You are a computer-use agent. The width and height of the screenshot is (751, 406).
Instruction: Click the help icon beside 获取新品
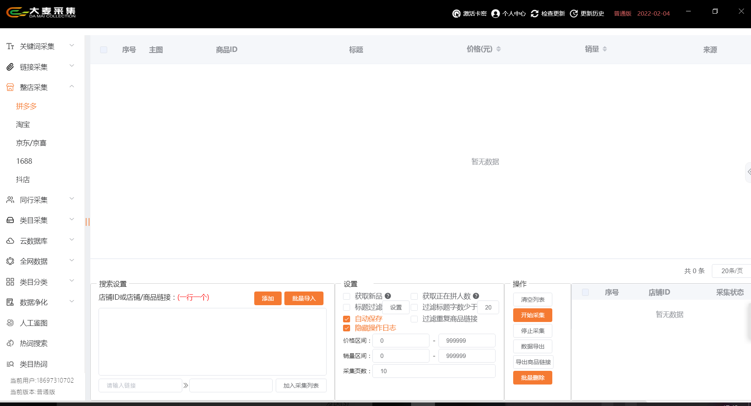pyautogui.click(x=388, y=296)
